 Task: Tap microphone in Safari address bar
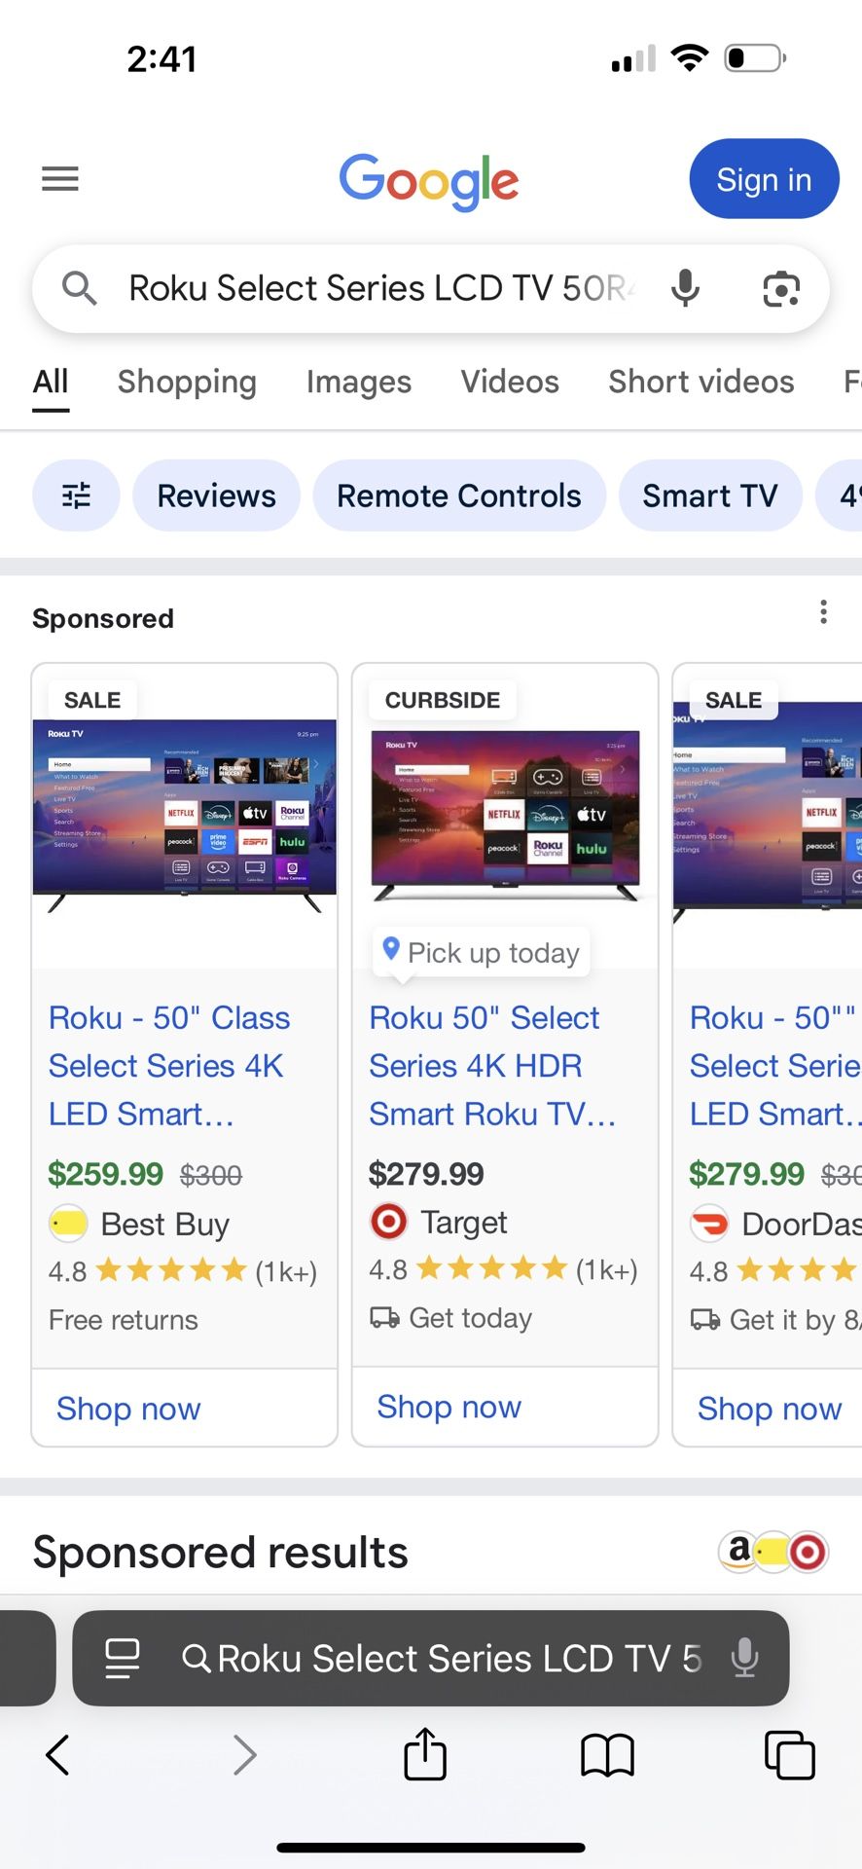[744, 1658]
